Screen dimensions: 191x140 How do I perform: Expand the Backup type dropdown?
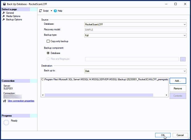(184, 35)
